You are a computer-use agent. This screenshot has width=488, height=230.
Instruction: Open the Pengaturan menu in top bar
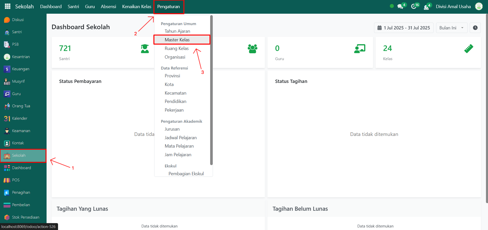[x=168, y=7]
